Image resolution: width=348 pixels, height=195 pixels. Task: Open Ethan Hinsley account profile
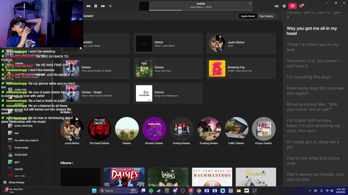click(14, 183)
